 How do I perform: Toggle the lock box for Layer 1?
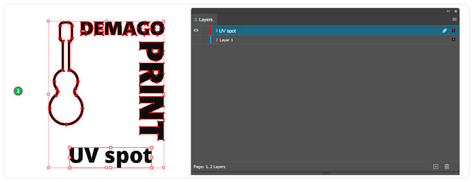(204, 40)
